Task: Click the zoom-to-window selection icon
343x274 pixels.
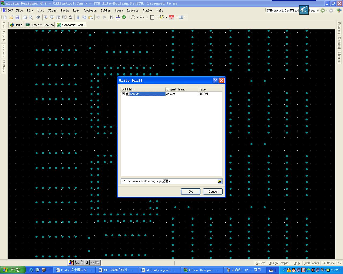Action: pyautogui.click(x=64, y=17)
